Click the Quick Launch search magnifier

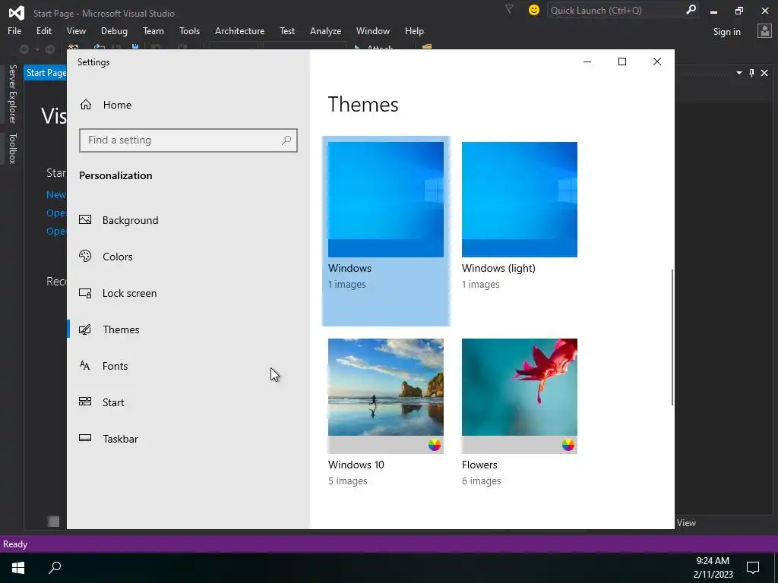690,10
